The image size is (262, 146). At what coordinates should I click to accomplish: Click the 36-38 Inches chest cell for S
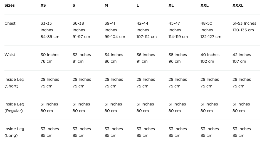coord(81,30)
